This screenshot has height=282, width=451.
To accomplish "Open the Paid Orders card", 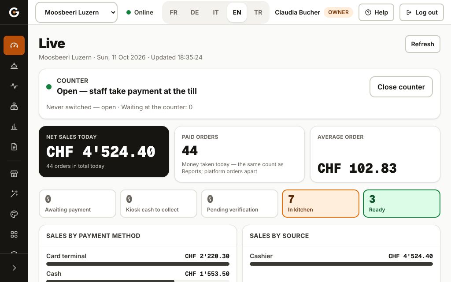I will coord(239,154).
